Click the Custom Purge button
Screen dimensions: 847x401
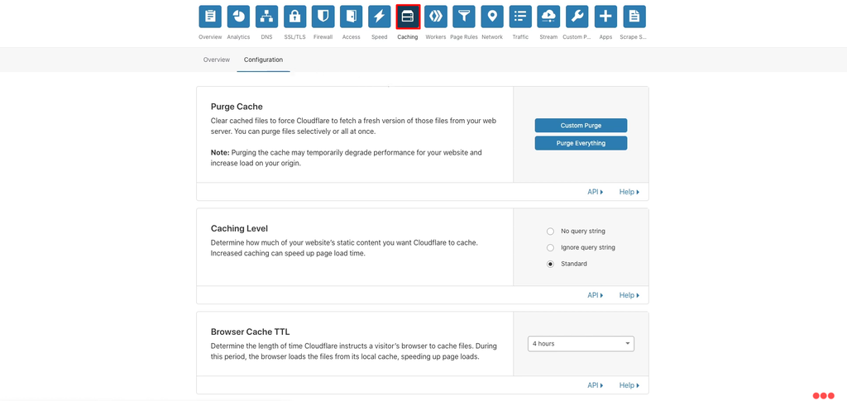click(x=581, y=126)
